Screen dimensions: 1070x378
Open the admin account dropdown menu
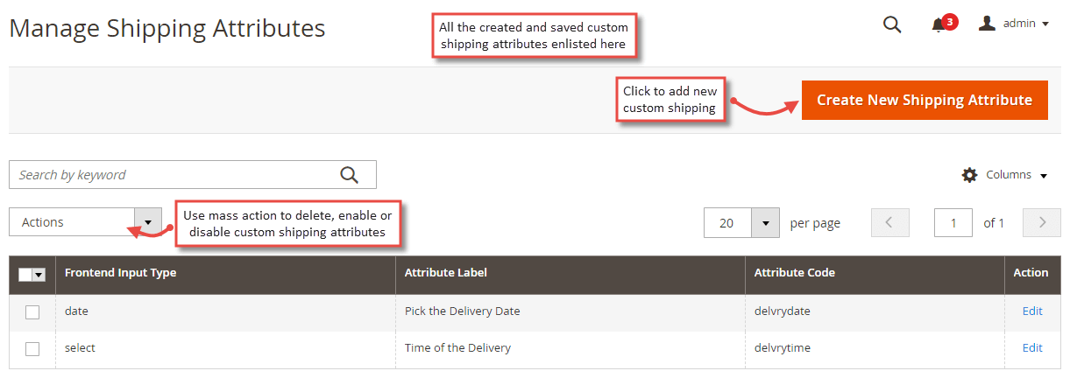[x=1014, y=24]
